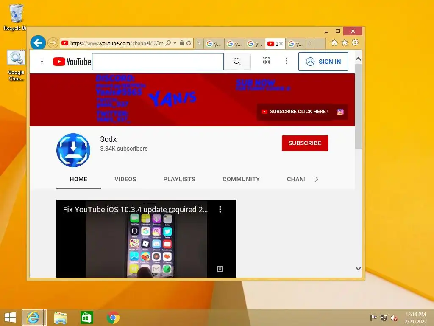Click the scrollbar up arrow
This screenshot has height=326, width=434.
358,59
